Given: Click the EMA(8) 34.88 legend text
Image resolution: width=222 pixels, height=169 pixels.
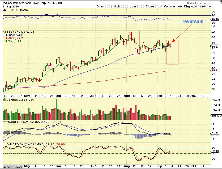Looking at the screenshot, I should tap(14, 41).
